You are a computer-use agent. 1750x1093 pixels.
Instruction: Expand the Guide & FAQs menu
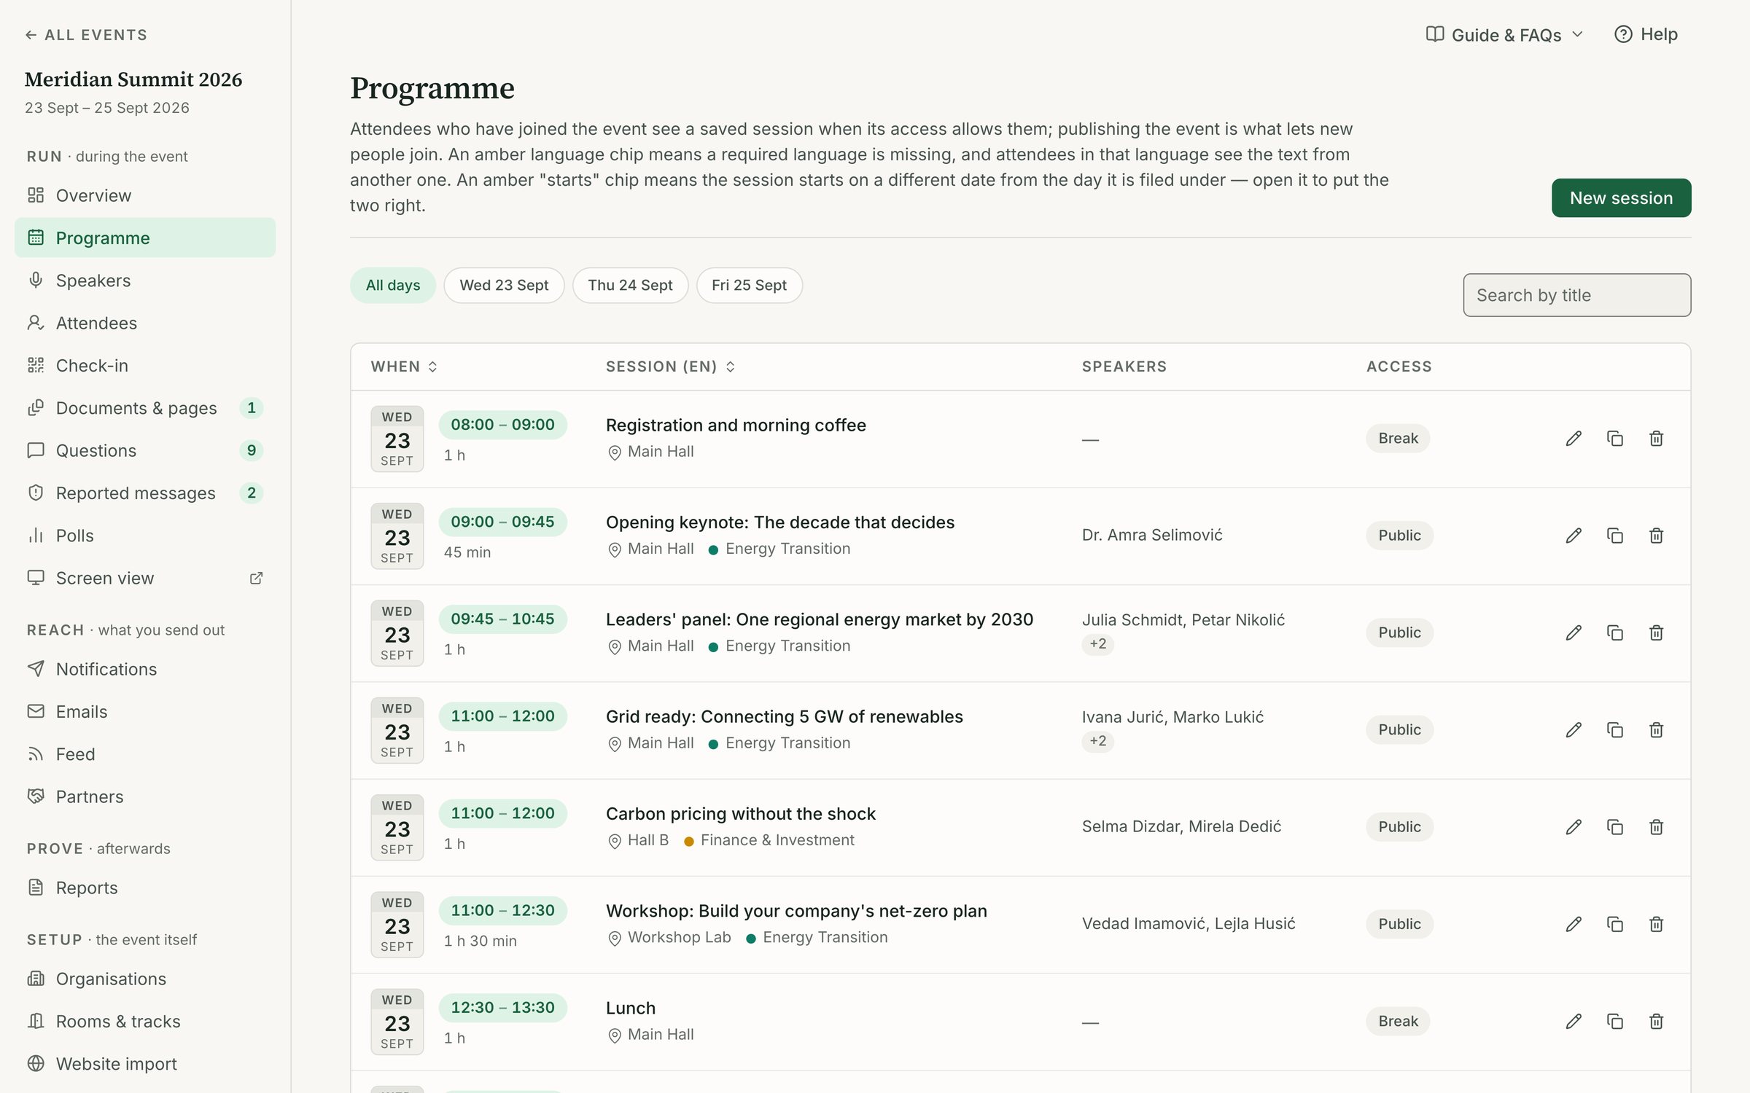pyautogui.click(x=1504, y=35)
